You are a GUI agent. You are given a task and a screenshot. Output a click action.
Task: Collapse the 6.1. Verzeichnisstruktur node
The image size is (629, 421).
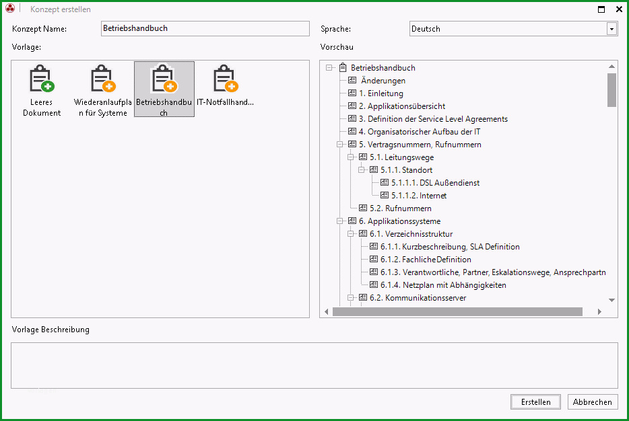(351, 234)
